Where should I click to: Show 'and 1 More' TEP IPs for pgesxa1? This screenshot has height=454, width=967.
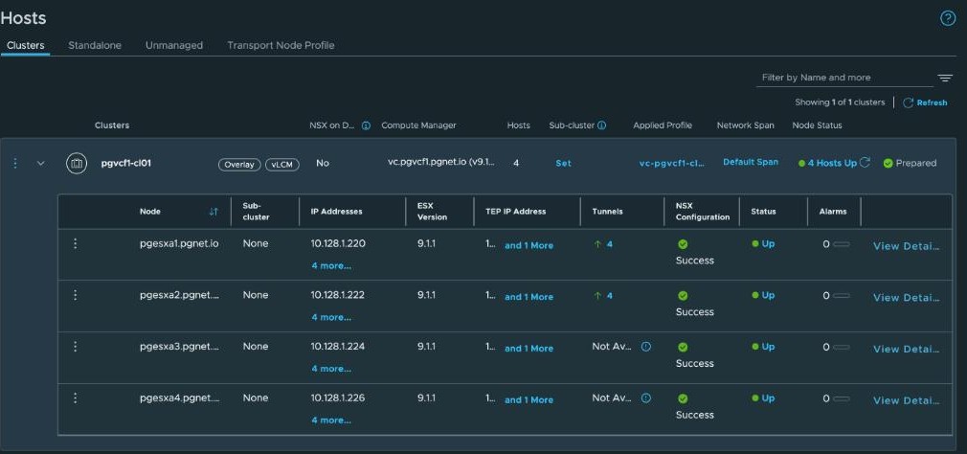click(x=528, y=245)
